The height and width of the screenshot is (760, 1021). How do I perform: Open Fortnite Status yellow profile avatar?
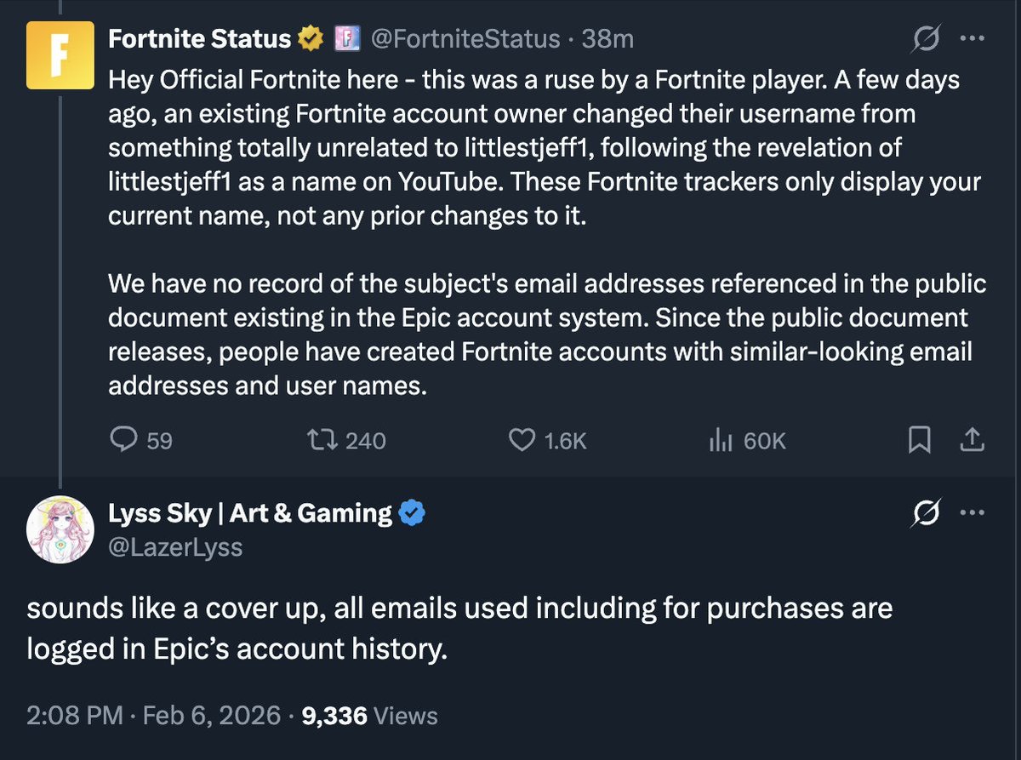(60, 55)
